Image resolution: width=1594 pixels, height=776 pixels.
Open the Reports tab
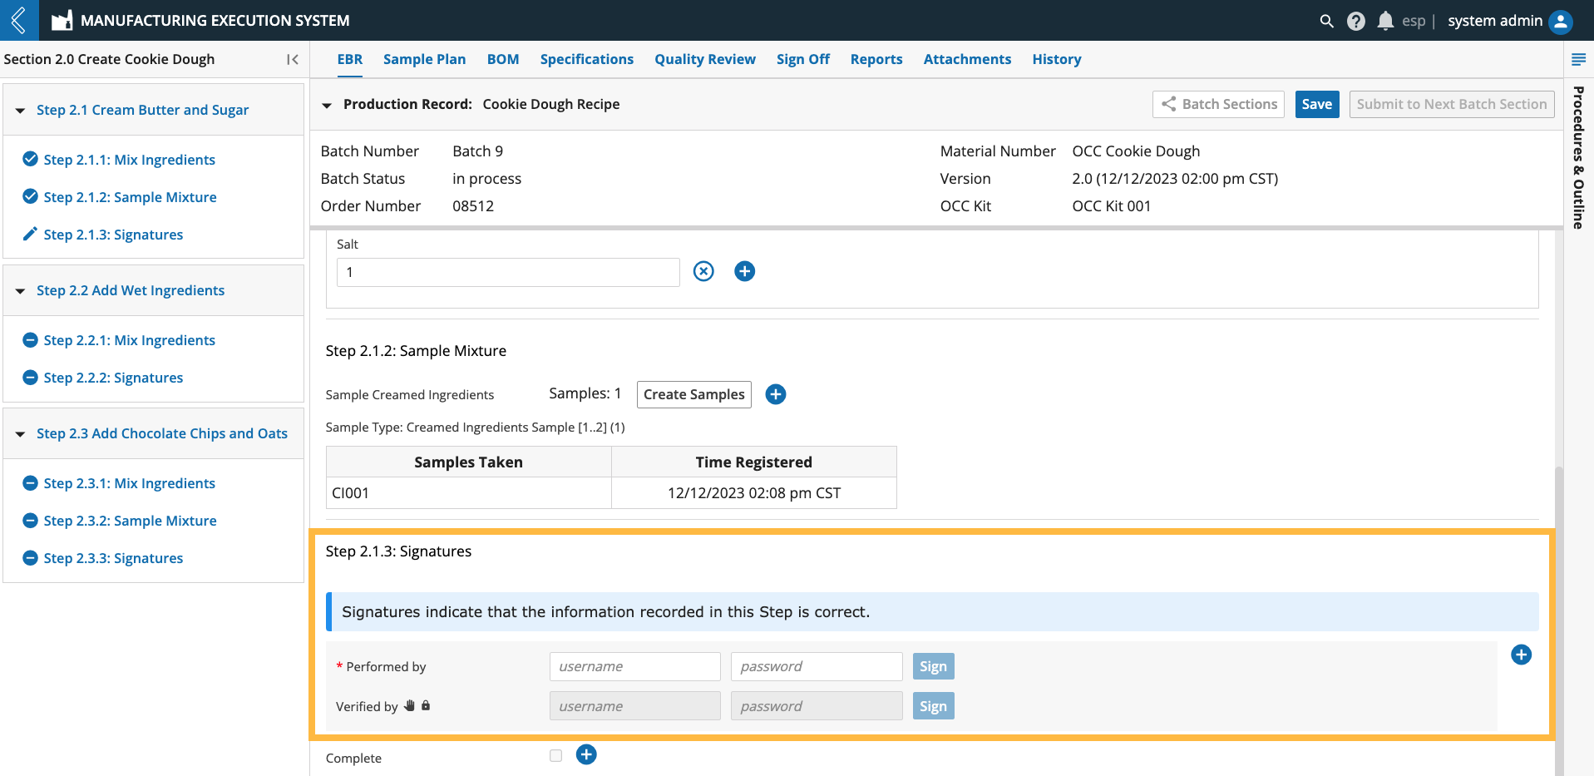click(x=876, y=59)
